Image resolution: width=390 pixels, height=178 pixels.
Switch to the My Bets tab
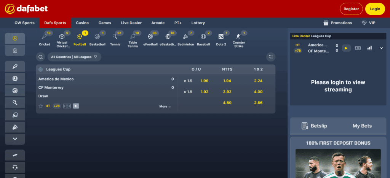[x=362, y=126]
